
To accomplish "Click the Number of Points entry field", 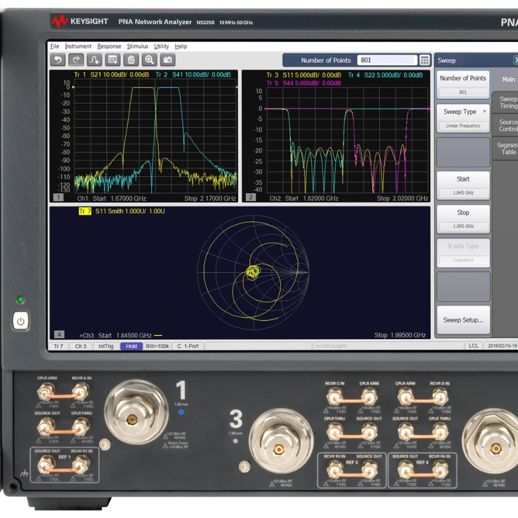I will click(387, 60).
